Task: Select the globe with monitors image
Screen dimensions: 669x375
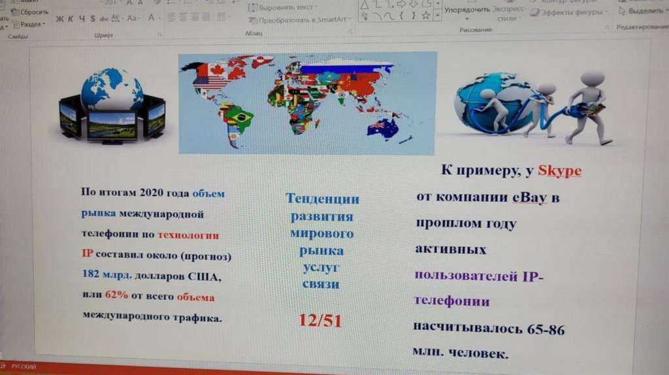Action: click(112, 106)
